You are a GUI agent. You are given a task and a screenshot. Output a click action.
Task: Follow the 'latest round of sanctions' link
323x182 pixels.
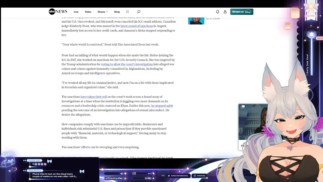(137, 26)
